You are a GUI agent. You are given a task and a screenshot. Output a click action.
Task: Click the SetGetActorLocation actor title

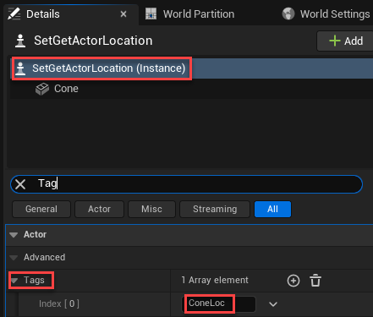[93, 41]
